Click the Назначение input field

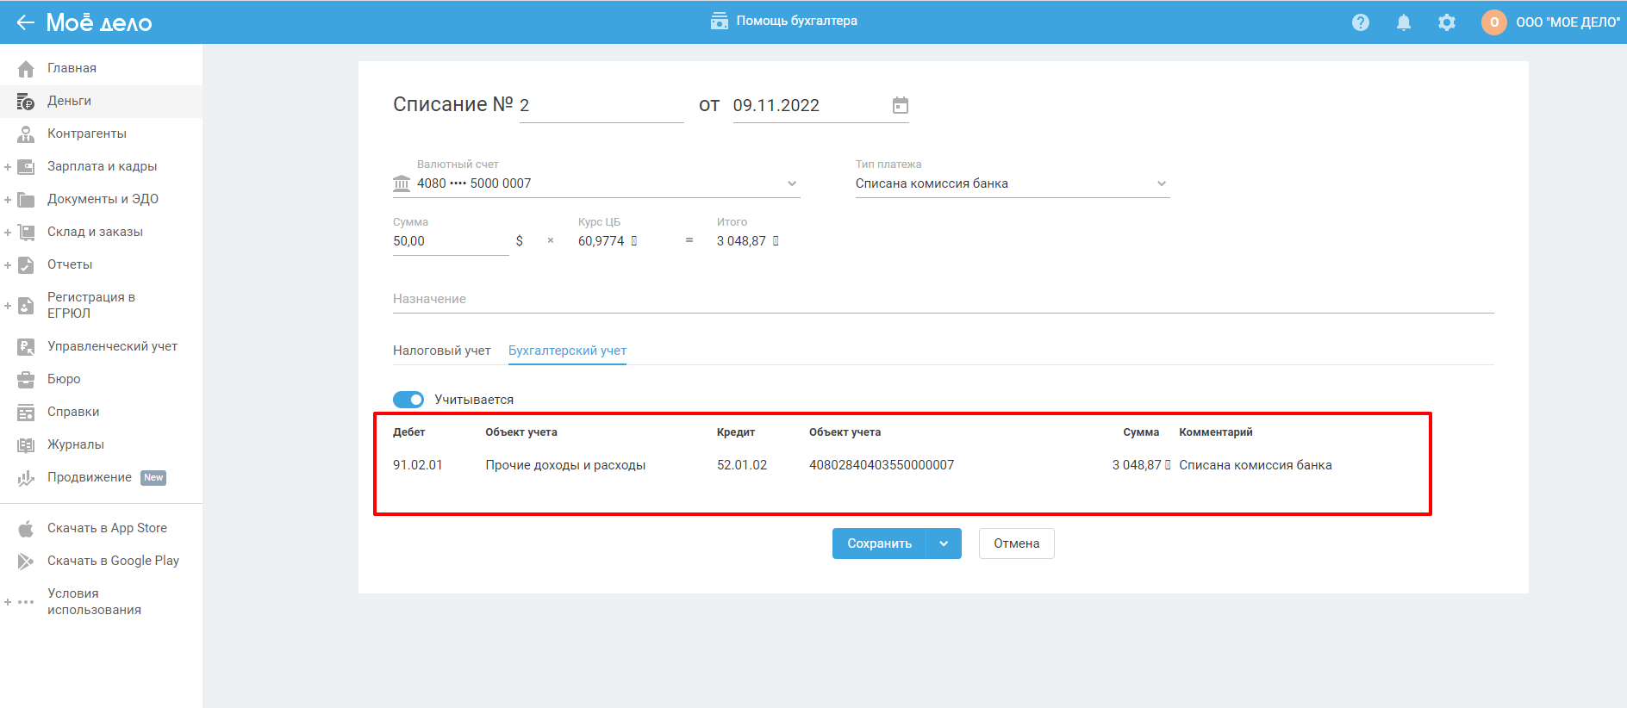[943, 299]
